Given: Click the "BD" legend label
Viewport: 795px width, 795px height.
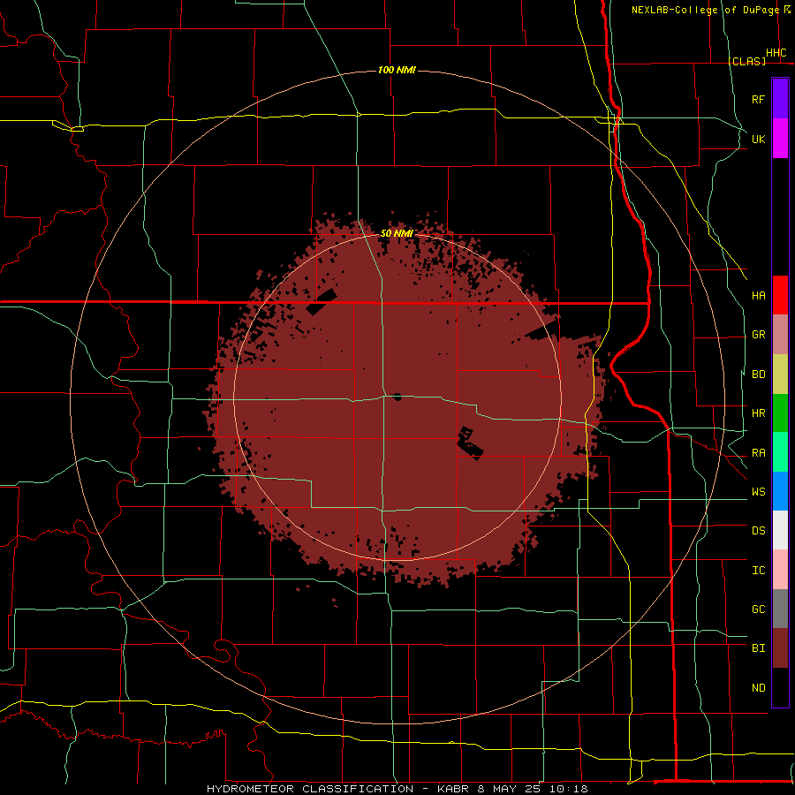Looking at the screenshot, I should click(759, 375).
